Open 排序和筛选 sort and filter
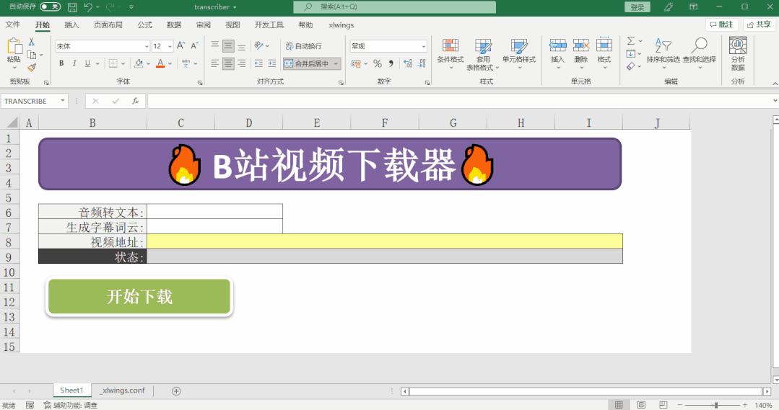779x410 pixels. click(663, 53)
